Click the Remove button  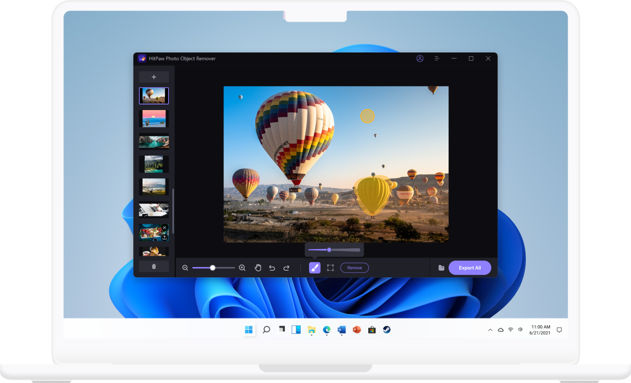pyautogui.click(x=354, y=268)
